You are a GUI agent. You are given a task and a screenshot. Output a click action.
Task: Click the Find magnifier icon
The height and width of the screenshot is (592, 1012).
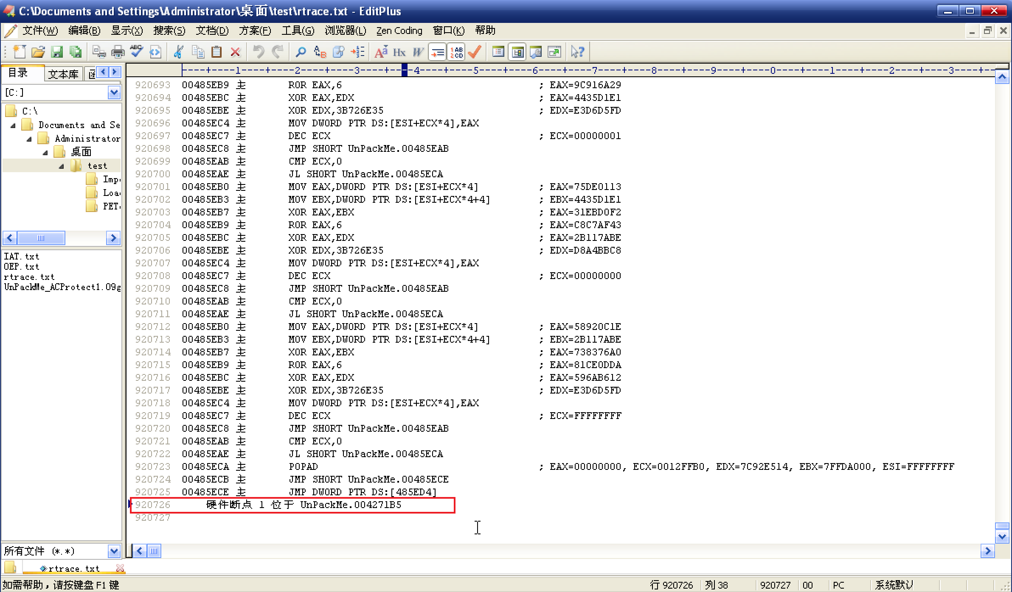[x=301, y=52]
